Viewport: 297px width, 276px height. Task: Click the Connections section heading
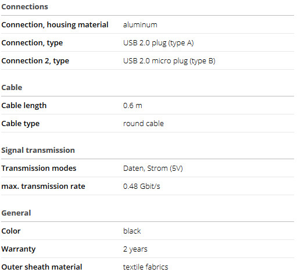[24, 7]
